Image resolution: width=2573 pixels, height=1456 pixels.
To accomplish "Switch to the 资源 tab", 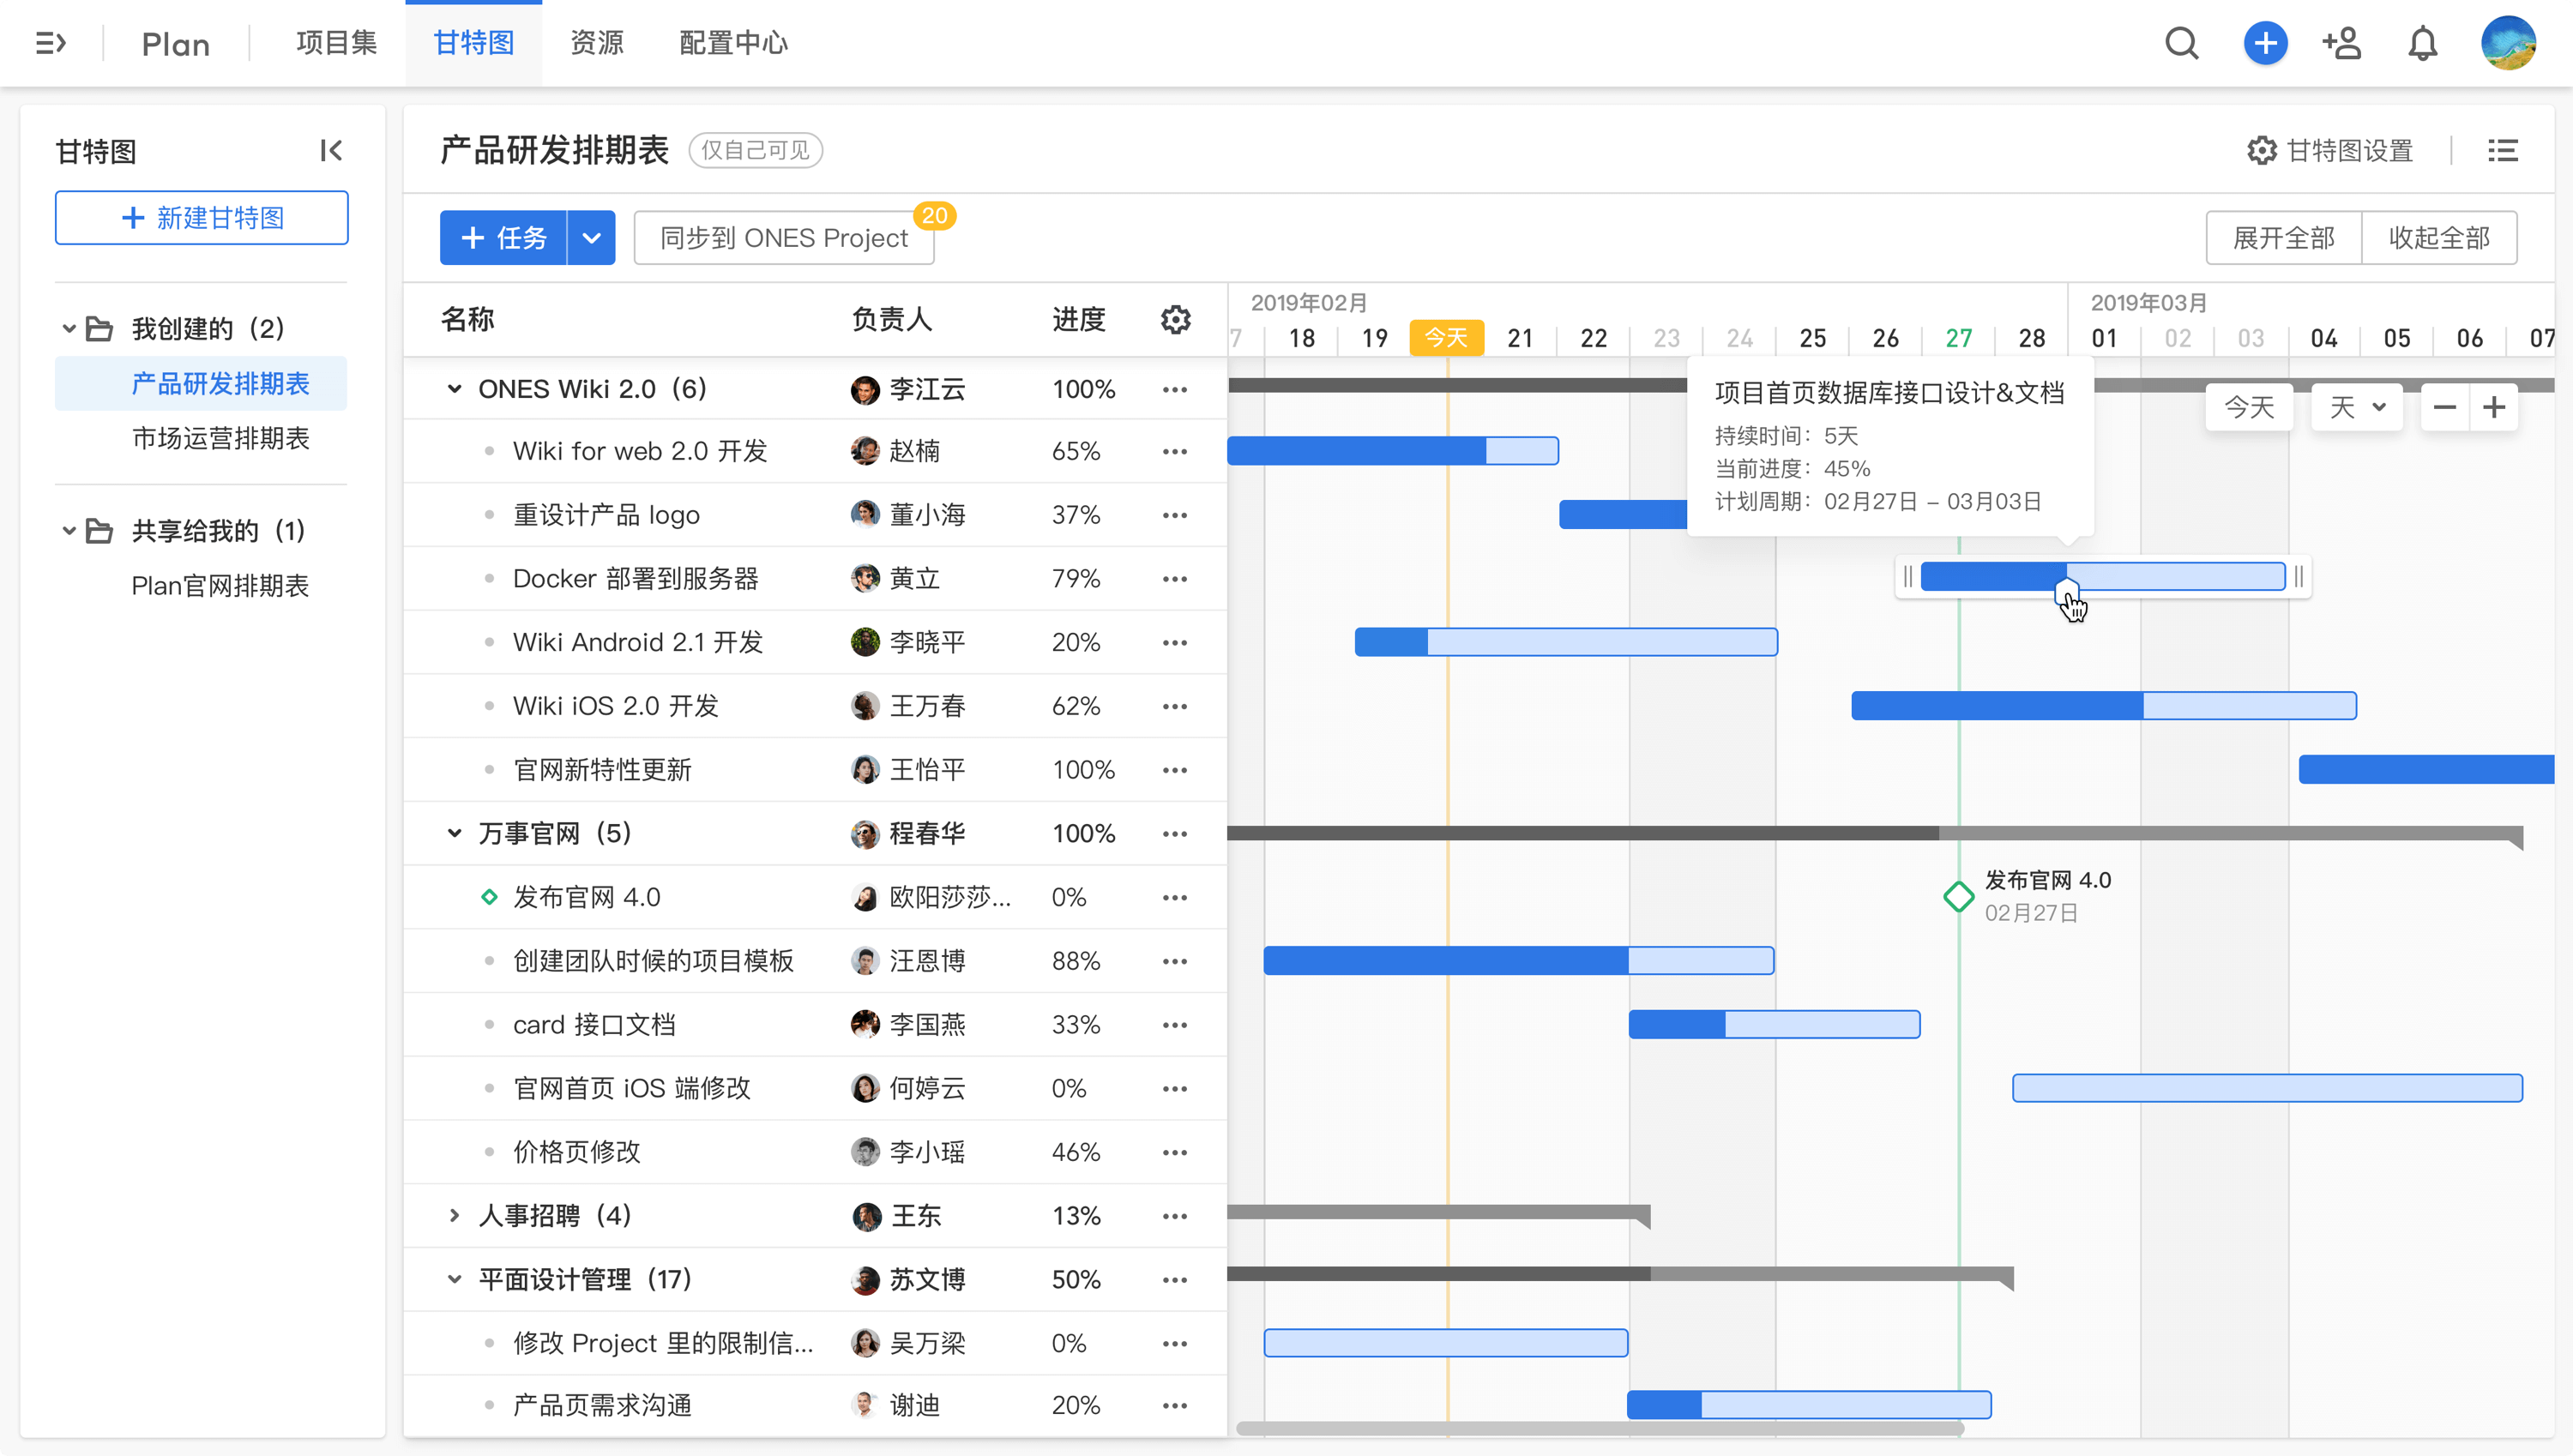I will [596, 43].
